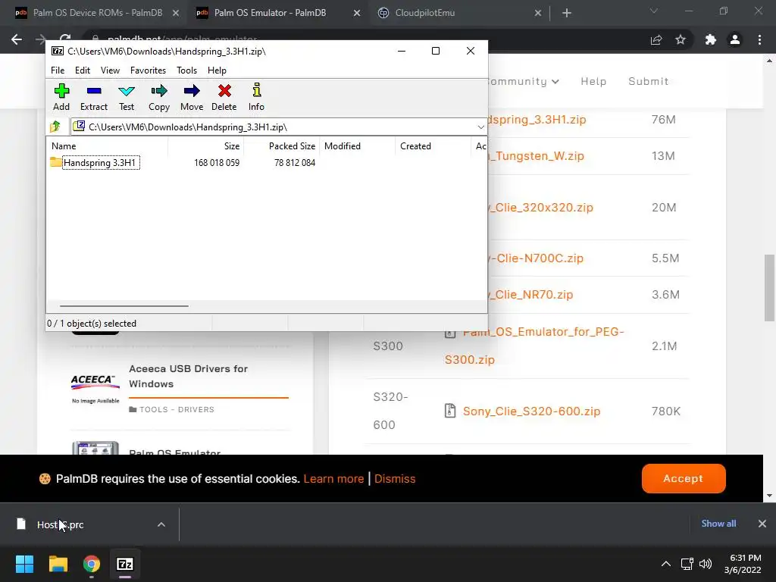Open the Edit menu
The width and height of the screenshot is (776, 582).
[x=82, y=70]
